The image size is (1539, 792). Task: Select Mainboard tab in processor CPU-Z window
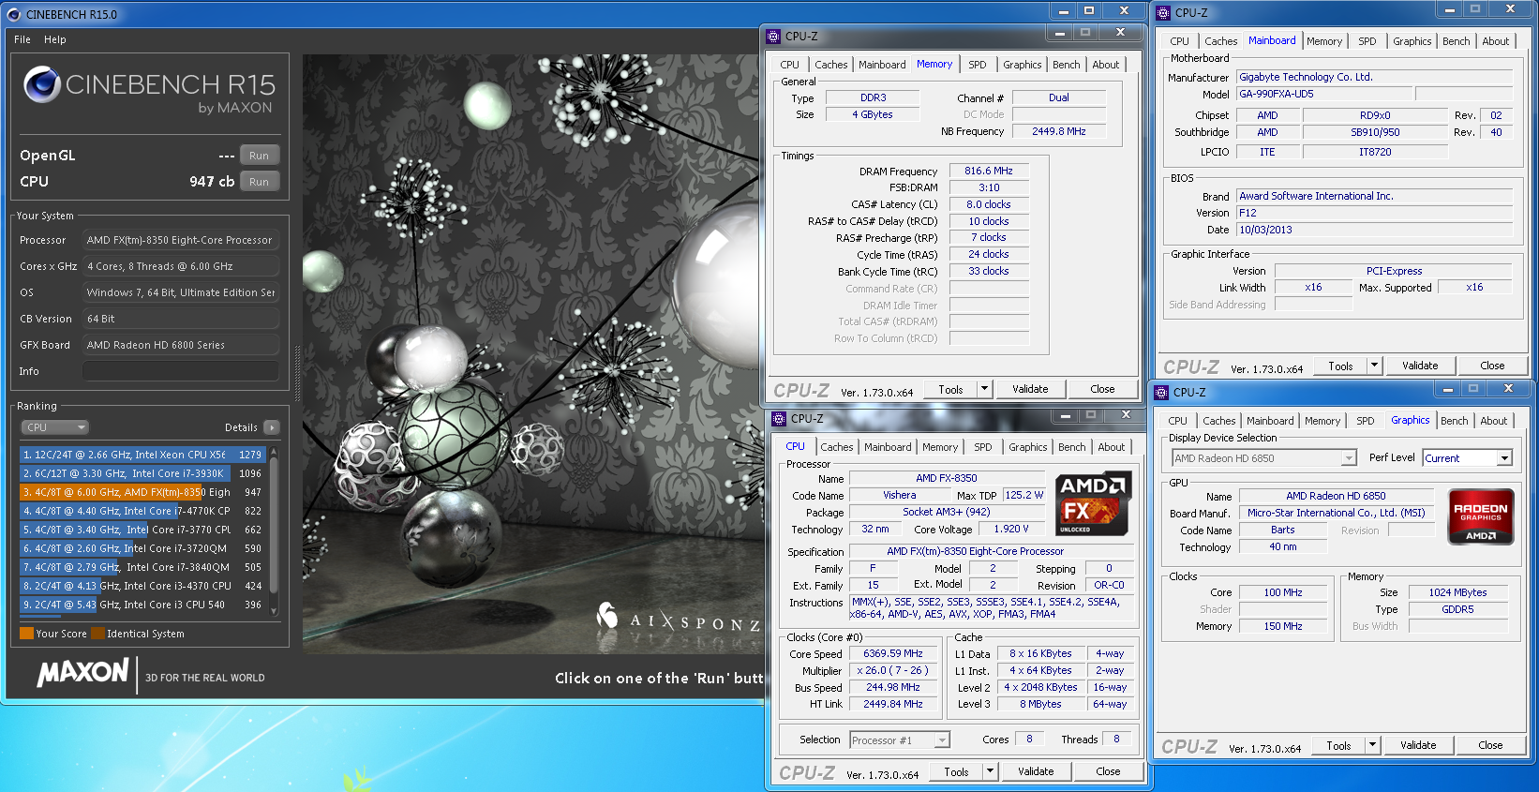888,447
